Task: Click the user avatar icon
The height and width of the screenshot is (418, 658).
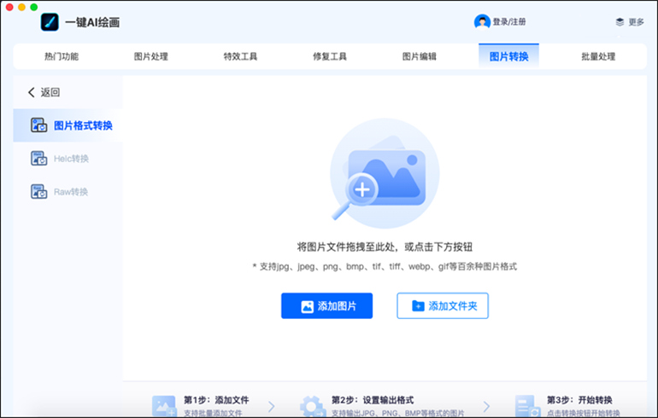Action: pyautogui.click(x=482, y=22)
